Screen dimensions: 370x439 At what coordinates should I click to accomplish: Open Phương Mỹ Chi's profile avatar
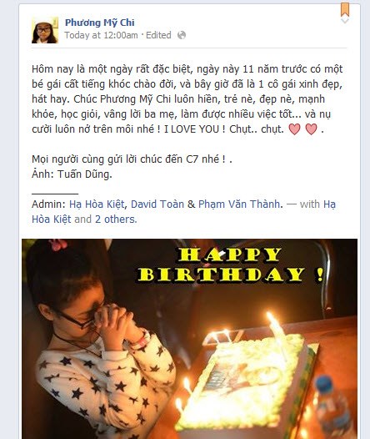45,30
